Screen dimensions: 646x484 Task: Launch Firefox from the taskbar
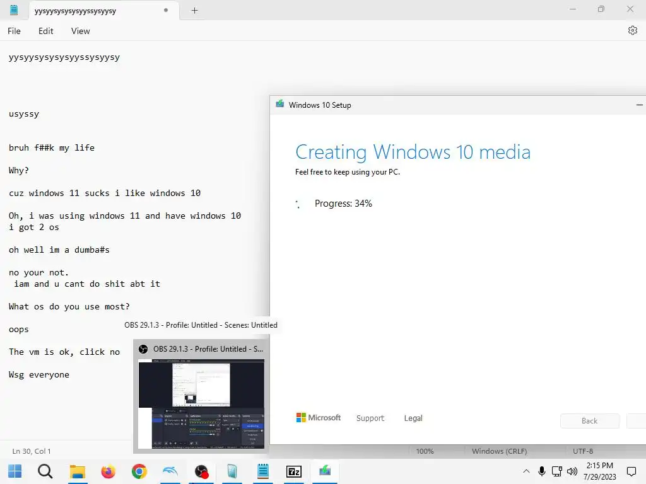[x=109, y=471]
